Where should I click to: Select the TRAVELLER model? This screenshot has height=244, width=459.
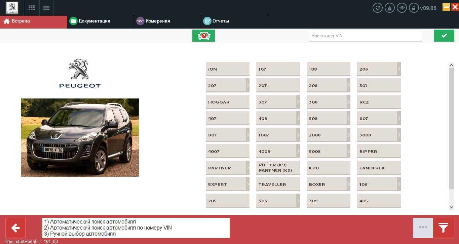pos(278,184)
